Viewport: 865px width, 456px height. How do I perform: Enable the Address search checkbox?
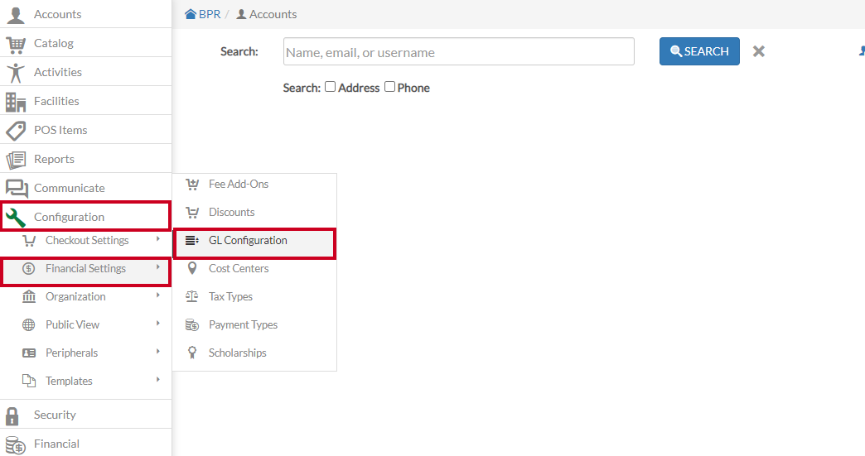[x=330, y=87]
